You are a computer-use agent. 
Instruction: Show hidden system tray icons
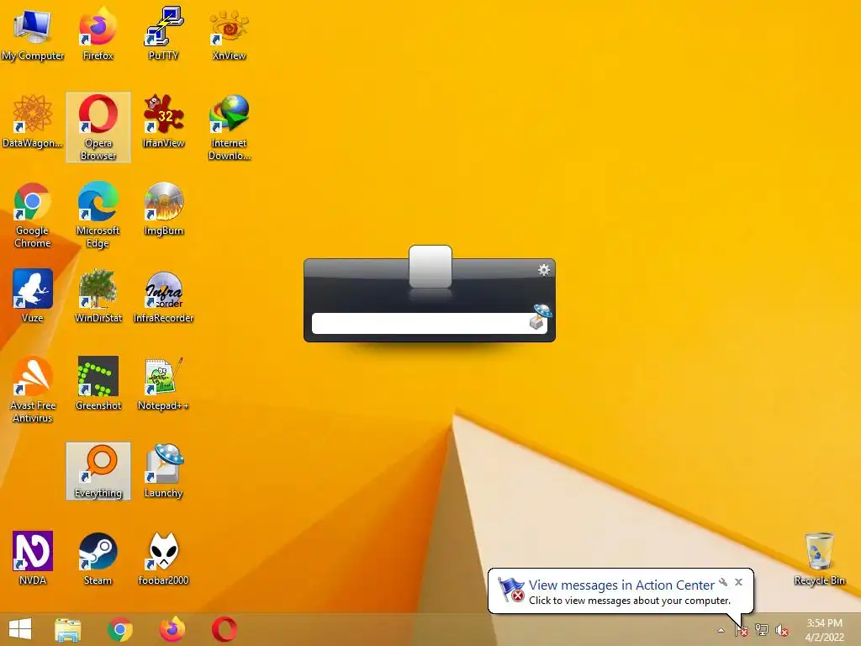(721, 630)
